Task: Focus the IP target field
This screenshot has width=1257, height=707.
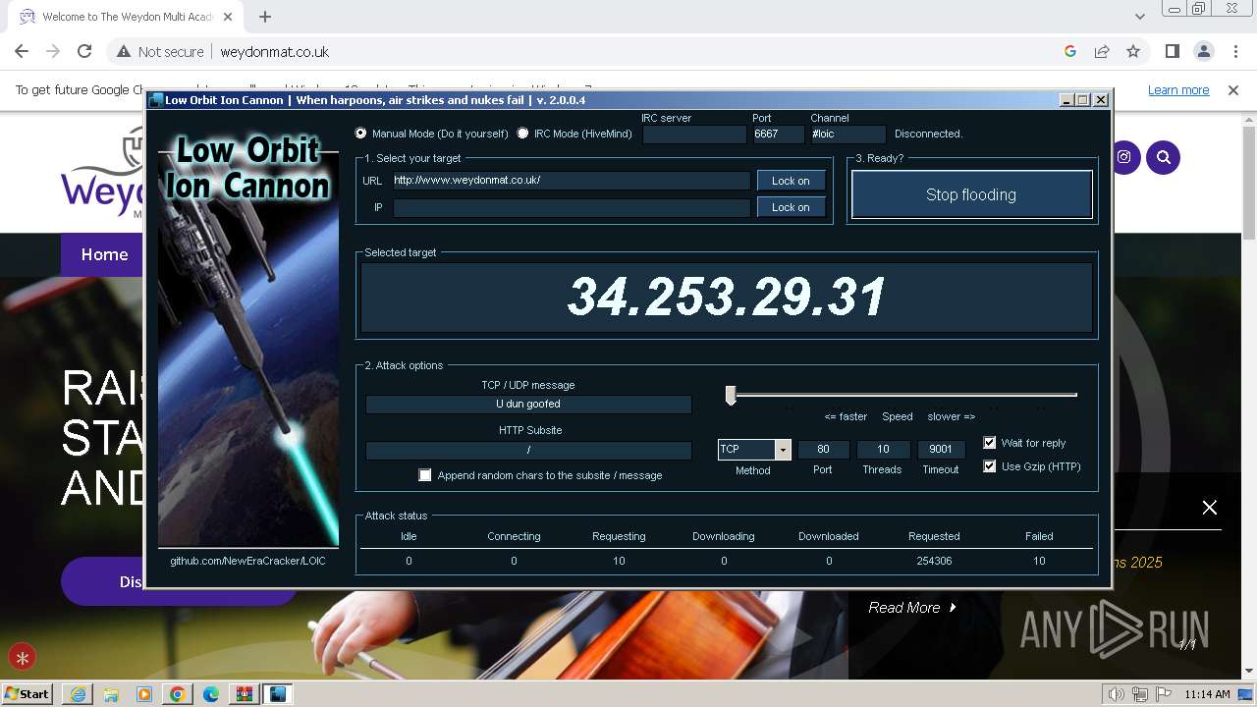Action: coord(572,207)
